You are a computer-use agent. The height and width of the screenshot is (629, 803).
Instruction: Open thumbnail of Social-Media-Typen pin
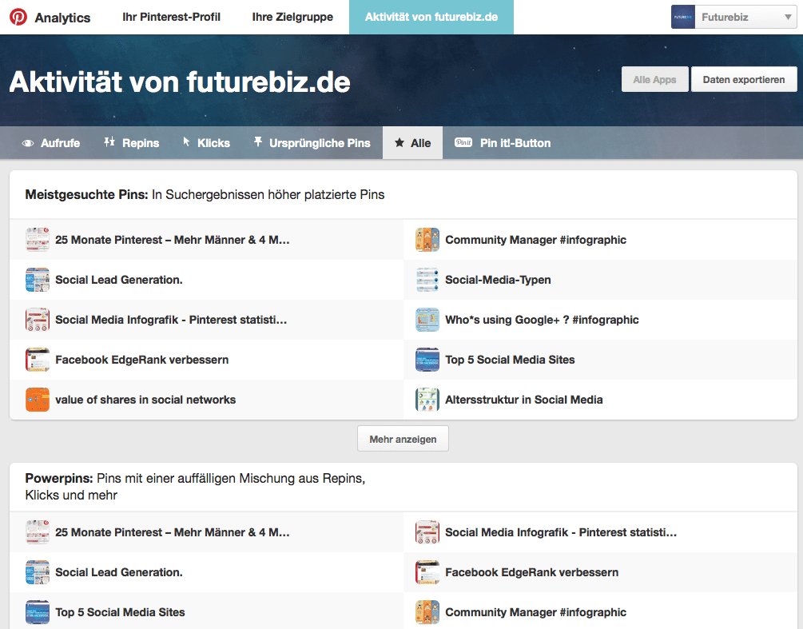click(427, 280)
